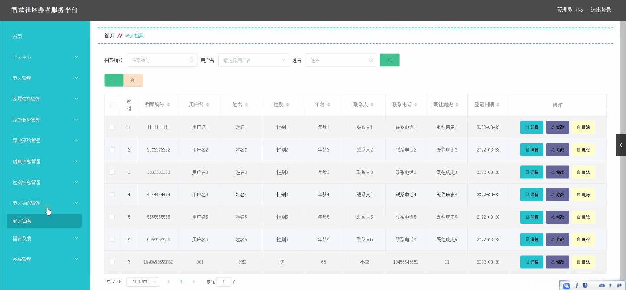The image size is (626, 290).
Task: Click the 档案编号 search input field
Action: click(159, 60)
